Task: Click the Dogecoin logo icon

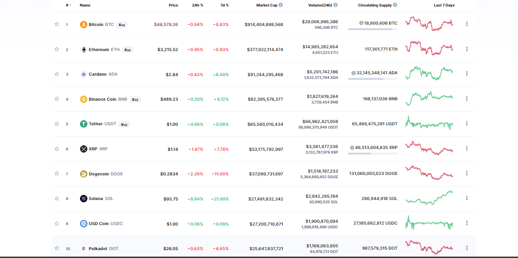Action: pos(84,174)
